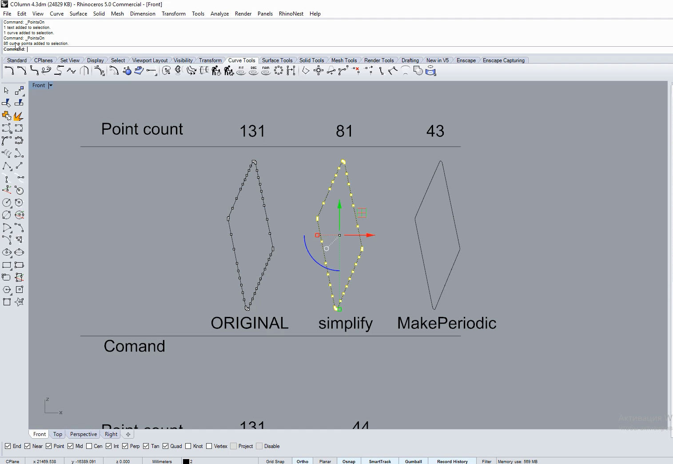Select the Chamfer curves tool
Image resolution: width=673 pixels, height=464 pixels.
click(x=21, y=71)
